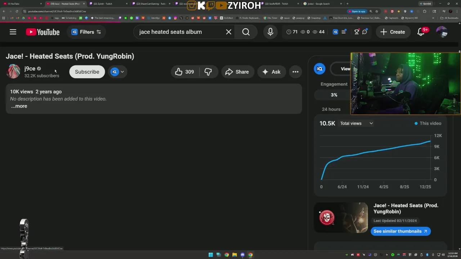Viewport: 461px width, 259px height.
Task: Open the Windows Start menu
Action: pyautogui.click(x=211, y=255)
